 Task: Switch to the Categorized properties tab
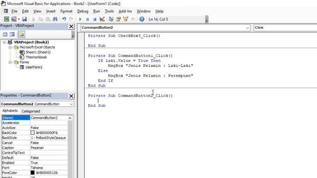pos(31,111)
